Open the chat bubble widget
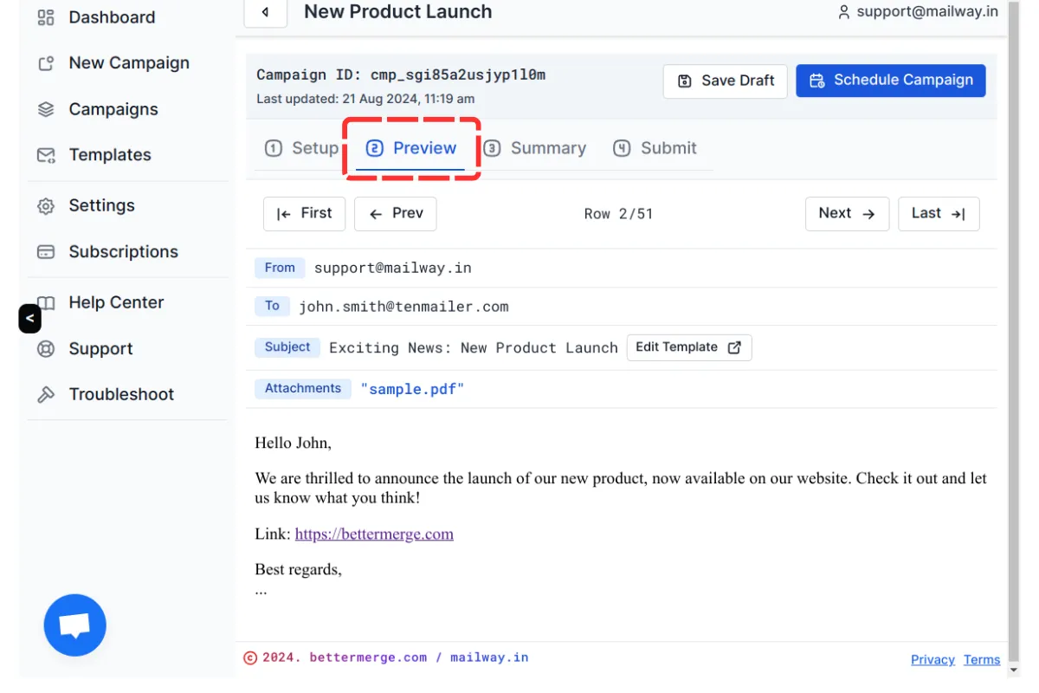Viewport: 1039px width, 693px height. click(75, 625)
